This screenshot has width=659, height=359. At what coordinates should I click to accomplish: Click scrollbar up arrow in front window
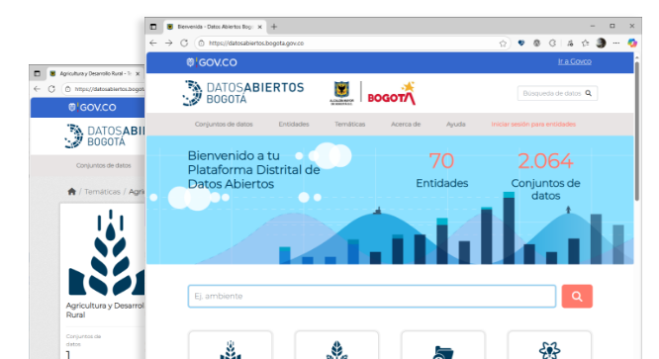(x=637, y=57)
